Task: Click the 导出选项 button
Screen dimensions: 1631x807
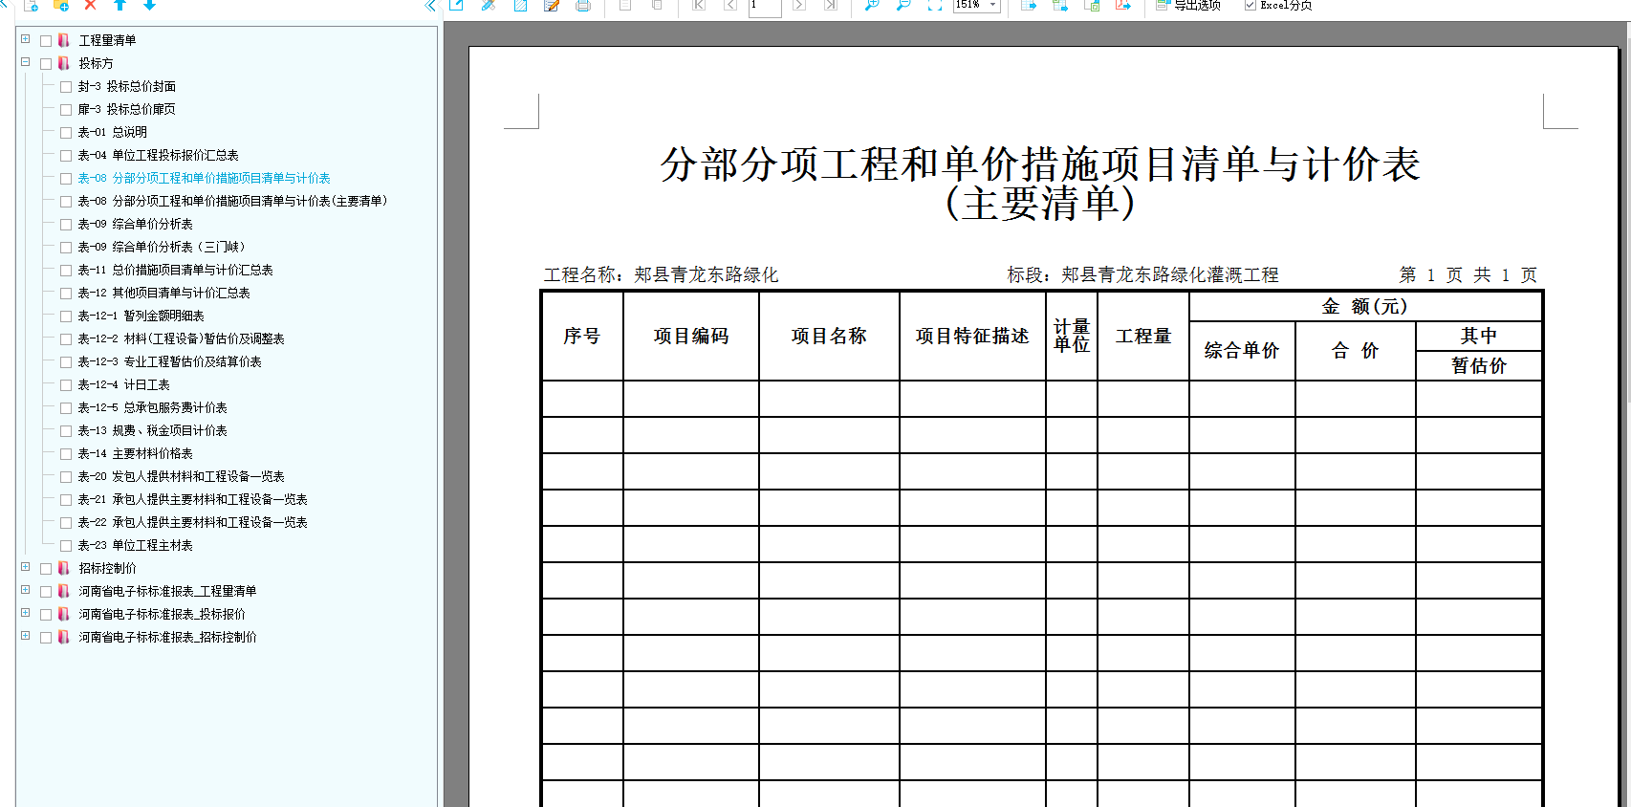Action: coord(1188,5)
